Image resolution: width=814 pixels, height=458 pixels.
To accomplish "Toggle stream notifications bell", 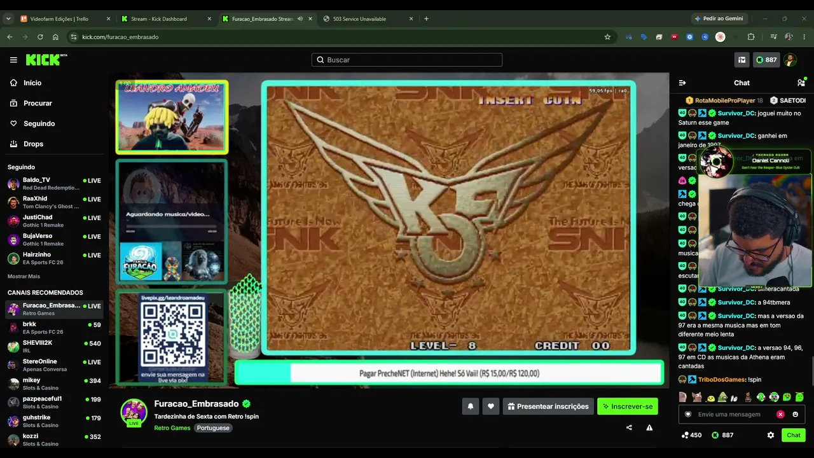I will coord(471,406).
